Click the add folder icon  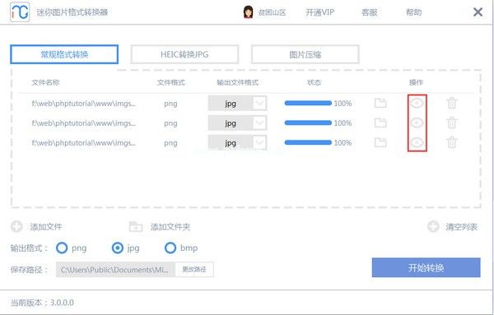coord(136,226)
